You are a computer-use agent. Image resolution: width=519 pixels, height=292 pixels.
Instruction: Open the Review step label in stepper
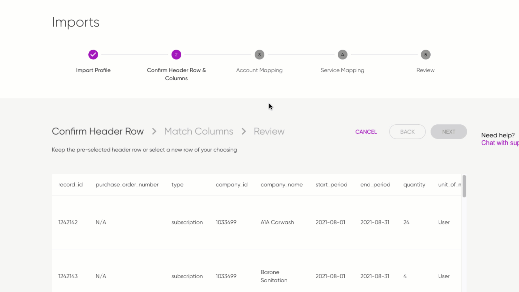coord(425,70)
